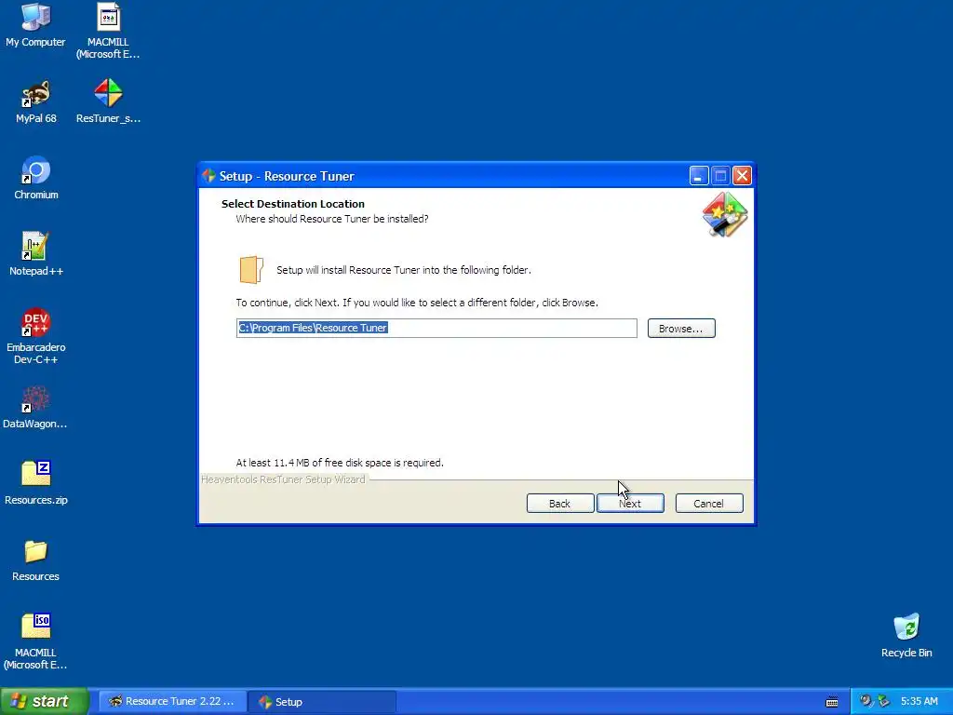Click the keyboard icon in taskbar

tap(832, 702)
